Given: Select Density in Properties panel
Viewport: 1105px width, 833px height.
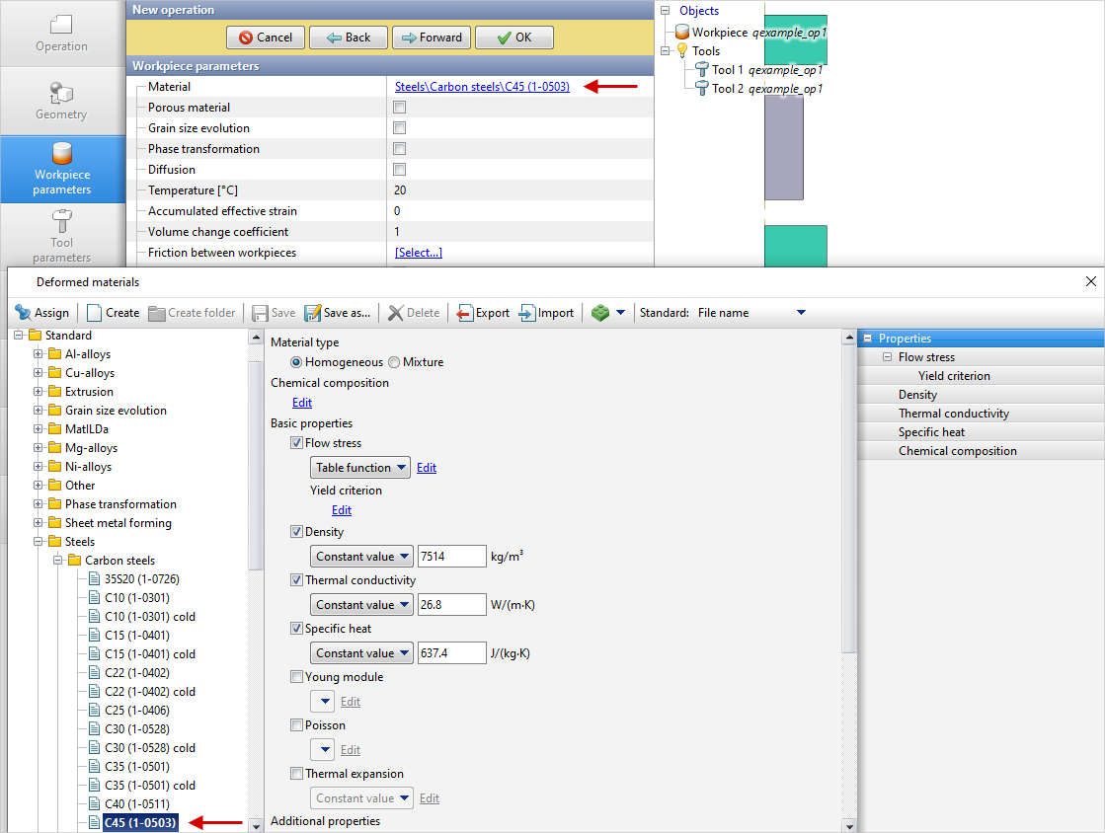Looking at the screenshot, I should click(x=917, y=395).
